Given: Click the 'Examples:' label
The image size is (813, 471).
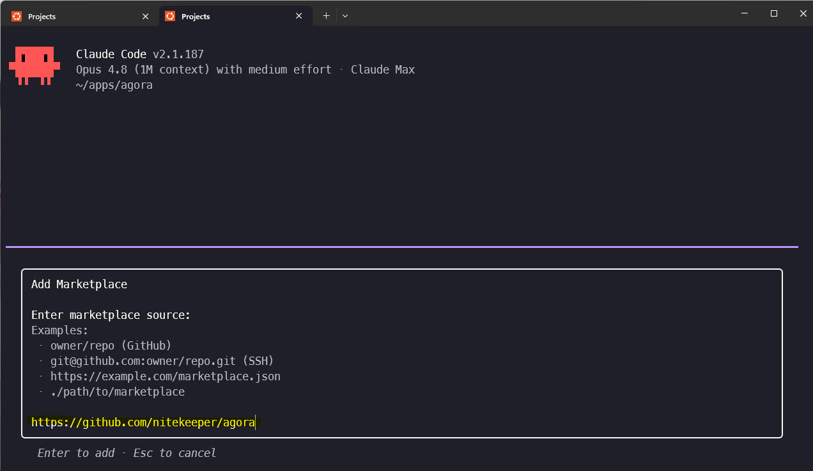Looking at the screenshot, I should 59,330.
